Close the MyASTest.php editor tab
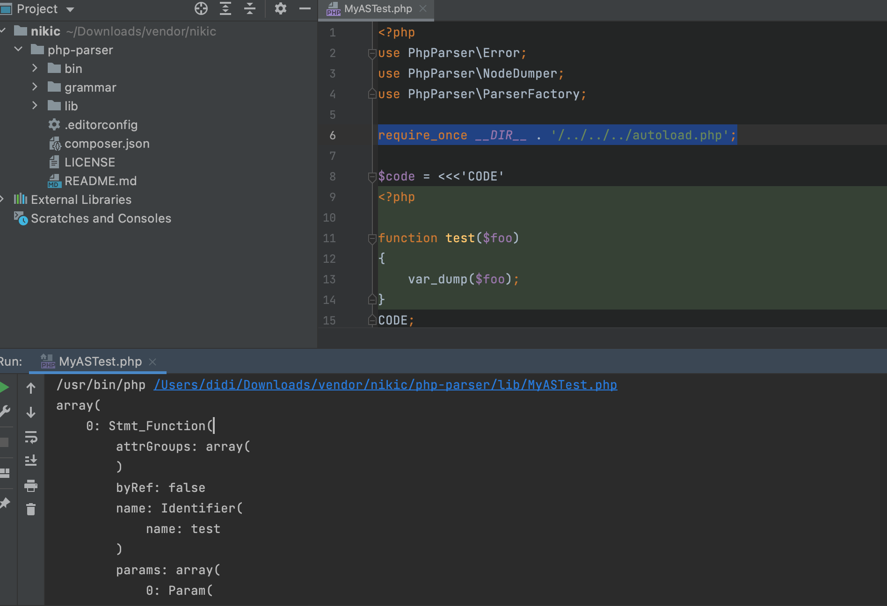 423,9
